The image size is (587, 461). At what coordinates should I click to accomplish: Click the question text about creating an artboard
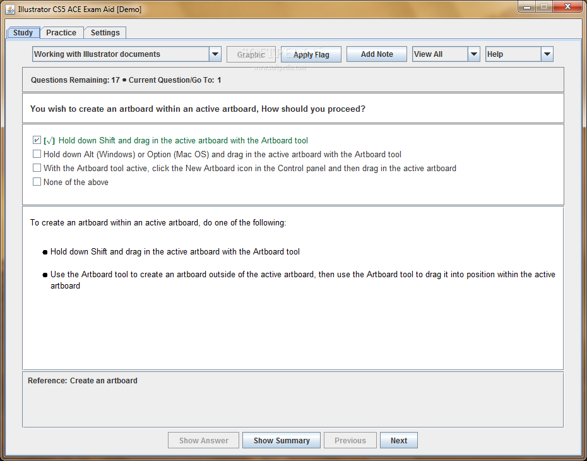coord(198,109)
